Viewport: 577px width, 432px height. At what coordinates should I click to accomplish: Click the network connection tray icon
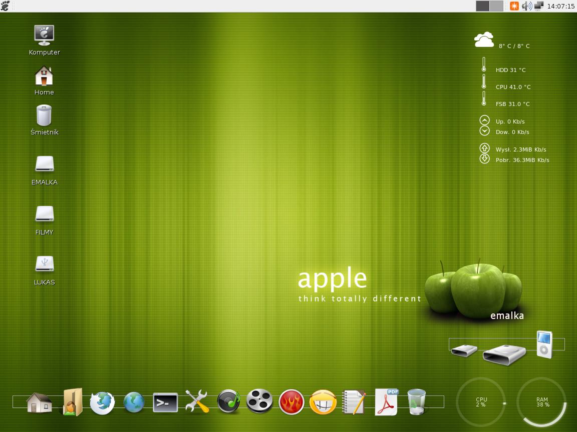coord(539,6)
